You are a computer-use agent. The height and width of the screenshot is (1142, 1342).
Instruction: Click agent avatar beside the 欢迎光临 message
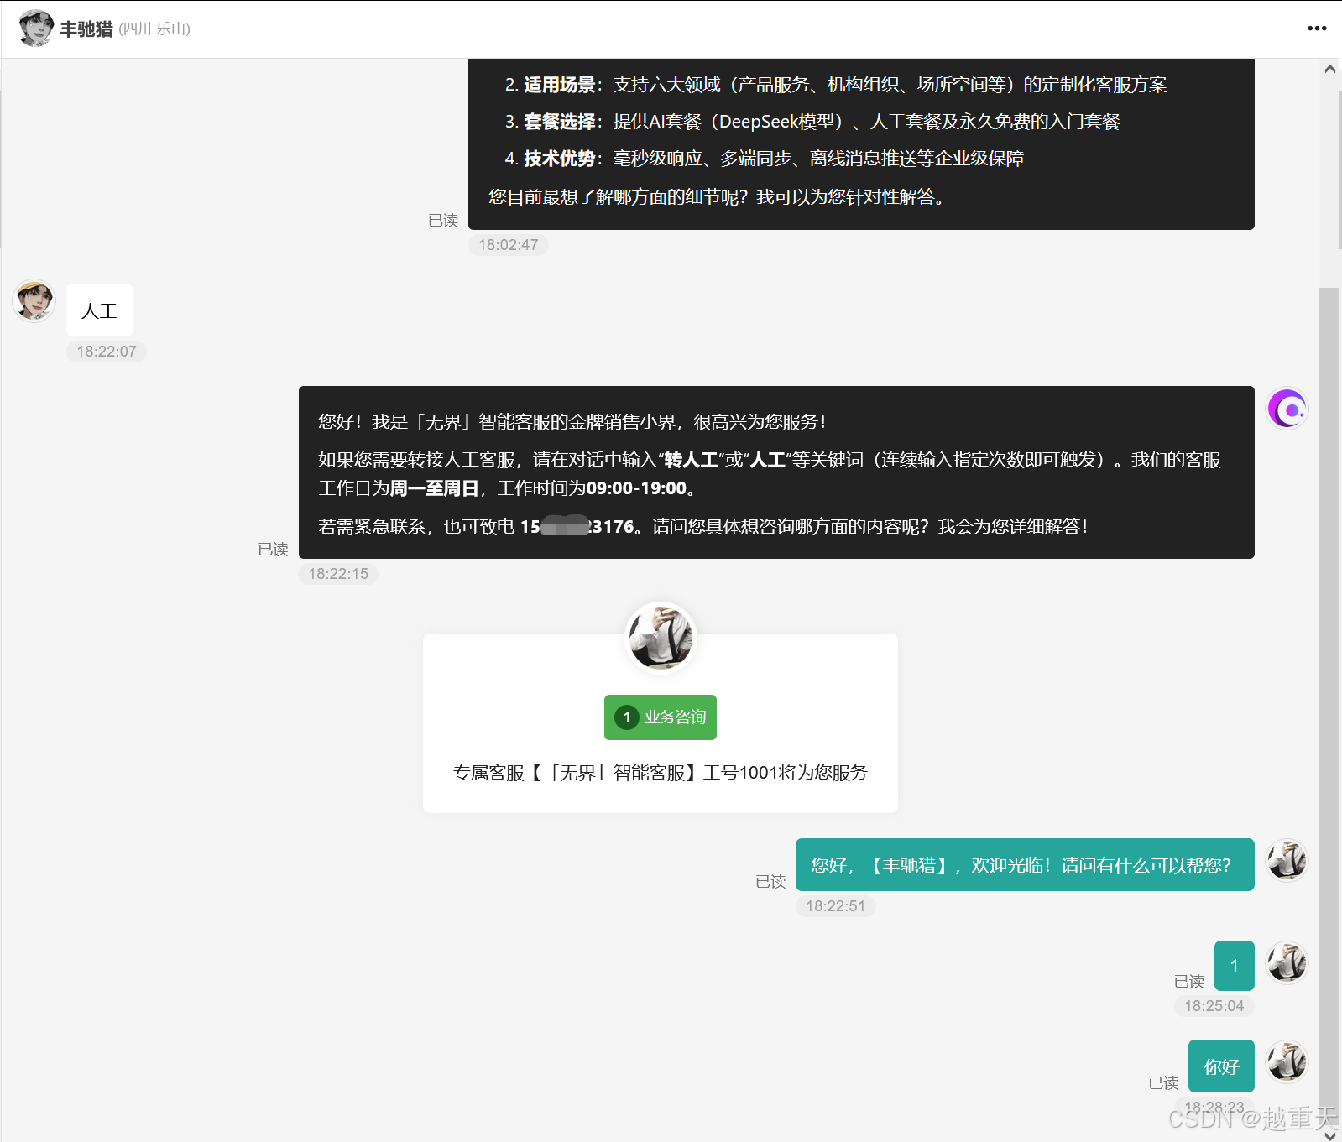[x=1287, y=860]
